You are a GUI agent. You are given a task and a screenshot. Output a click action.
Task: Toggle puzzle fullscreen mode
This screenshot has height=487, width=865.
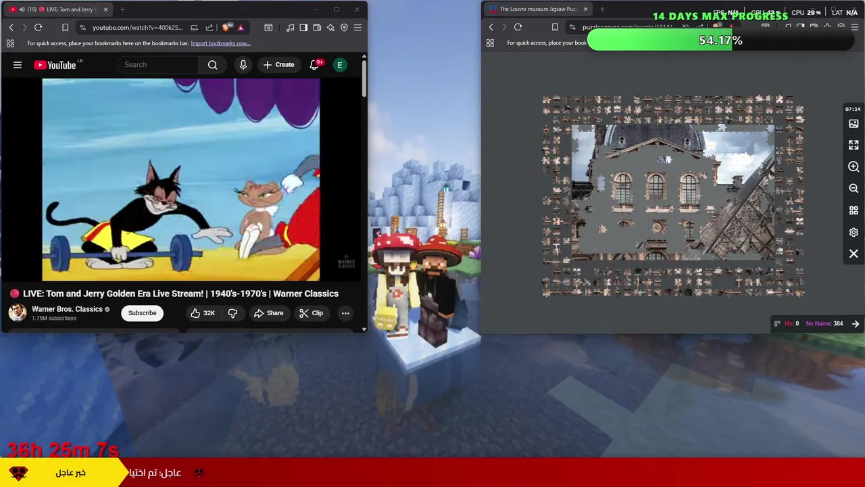854,145
